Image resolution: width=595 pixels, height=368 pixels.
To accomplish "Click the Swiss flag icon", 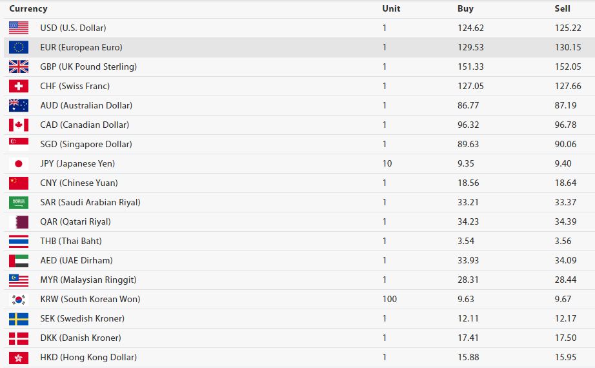I will tap(19, 87).
